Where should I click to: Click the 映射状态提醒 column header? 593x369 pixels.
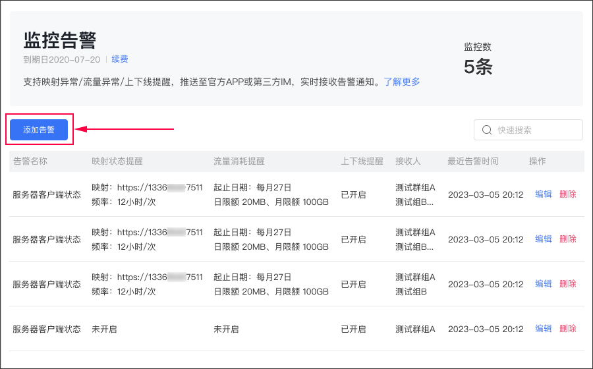tap(117, 161)
